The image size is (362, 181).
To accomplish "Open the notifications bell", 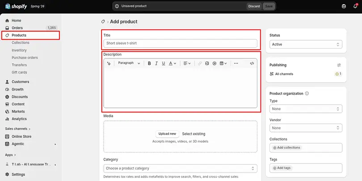I will (355, 6).
